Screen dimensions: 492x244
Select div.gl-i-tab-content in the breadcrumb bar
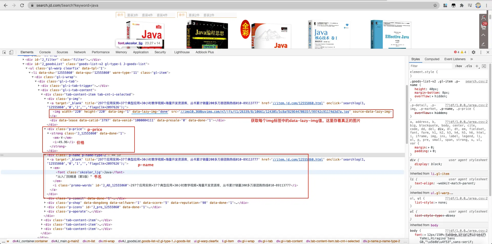289,241
